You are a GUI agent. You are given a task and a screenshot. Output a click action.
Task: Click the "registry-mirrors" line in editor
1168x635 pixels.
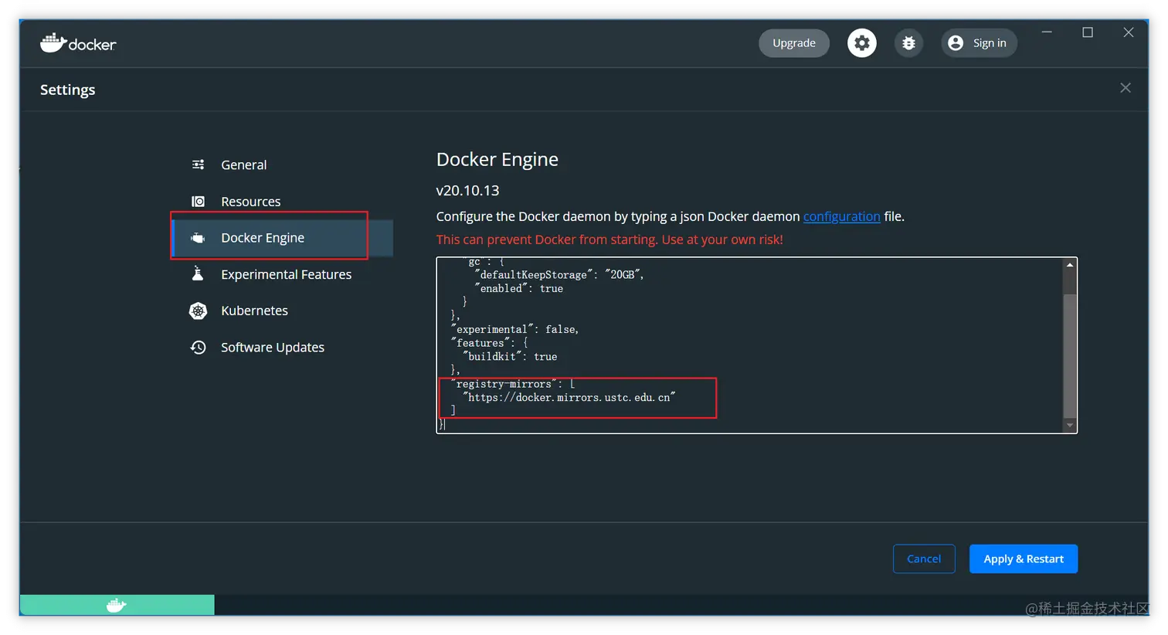pyautogui.click(x=513, y=384)
